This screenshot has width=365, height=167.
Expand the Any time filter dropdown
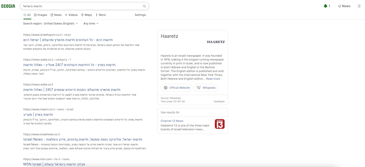tap(91, 24)
